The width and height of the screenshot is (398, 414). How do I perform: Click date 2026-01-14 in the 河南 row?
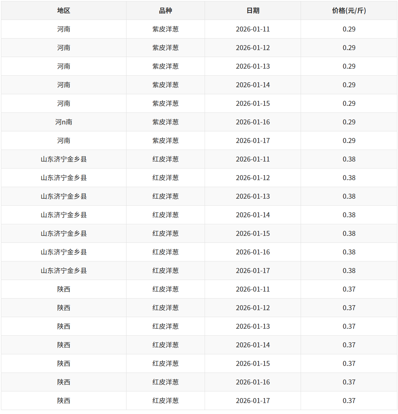(253, 85)
